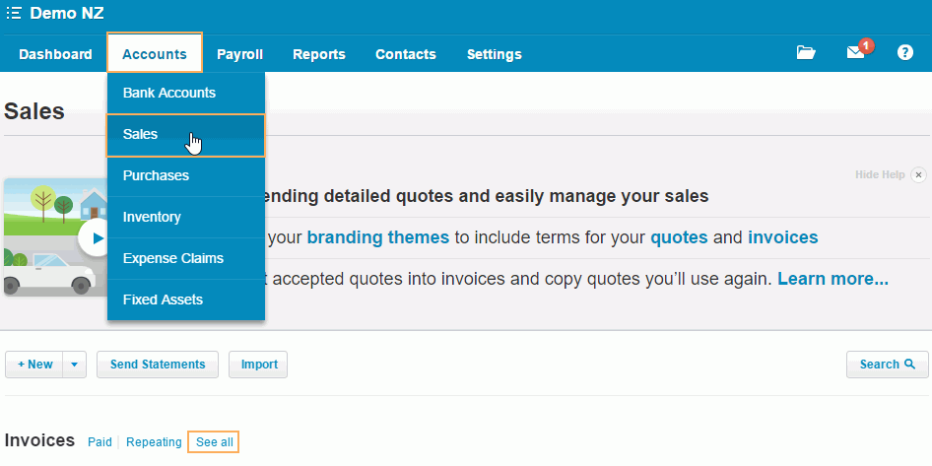The image size is (932, 466).
Task: Click the Invoices section heading
Action: click(39, 440)
